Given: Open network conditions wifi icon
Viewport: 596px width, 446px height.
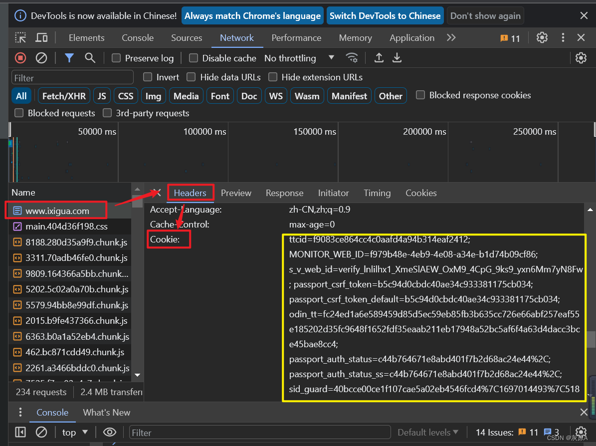Looking at the screenshot, I should coord(352,58).
